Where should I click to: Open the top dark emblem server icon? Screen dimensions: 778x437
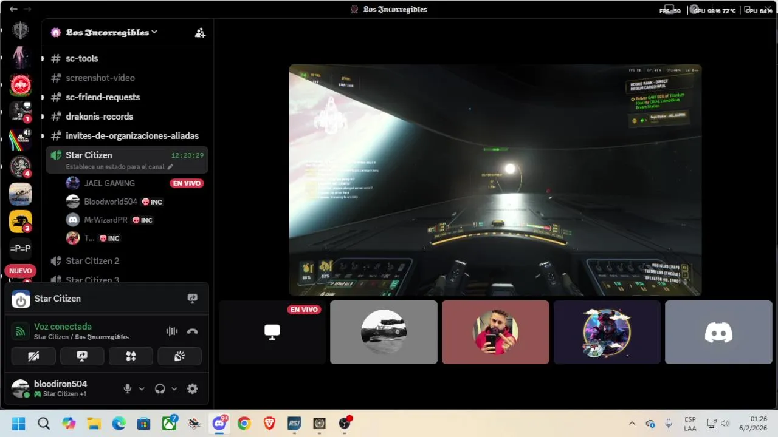(x=21, y=30)
